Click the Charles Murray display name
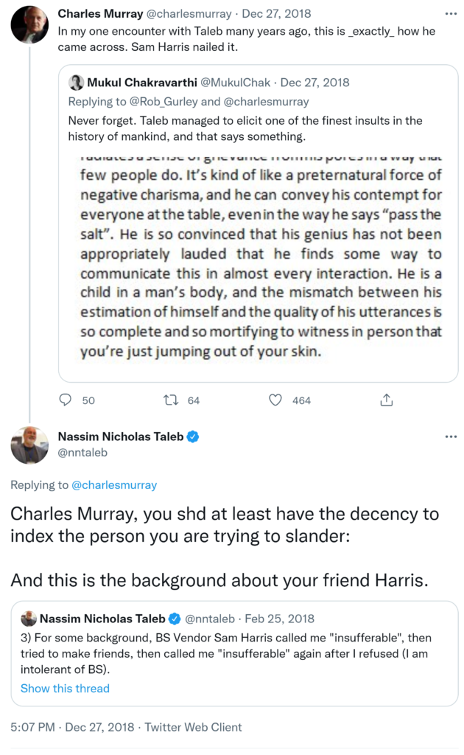Viewport: 464px width, 755px height. click(99, 14)
